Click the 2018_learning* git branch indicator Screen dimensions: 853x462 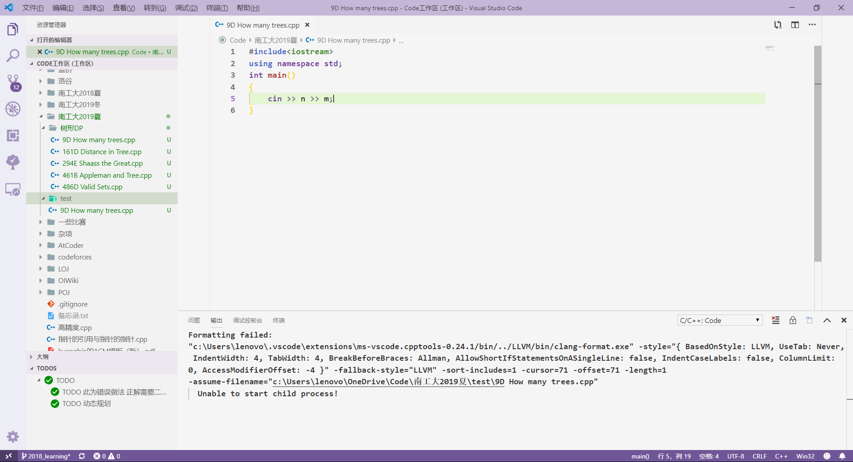click(x=46, y=456)
